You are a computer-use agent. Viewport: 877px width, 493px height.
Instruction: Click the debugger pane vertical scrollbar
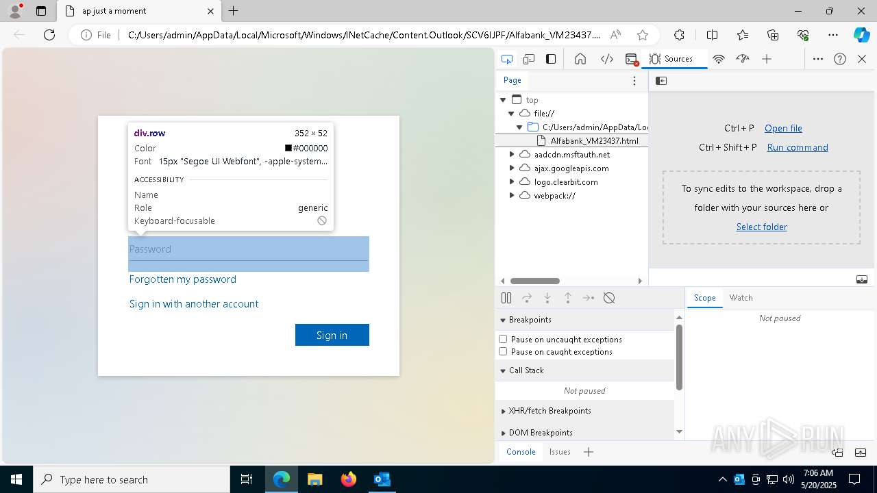pos(679,357)
